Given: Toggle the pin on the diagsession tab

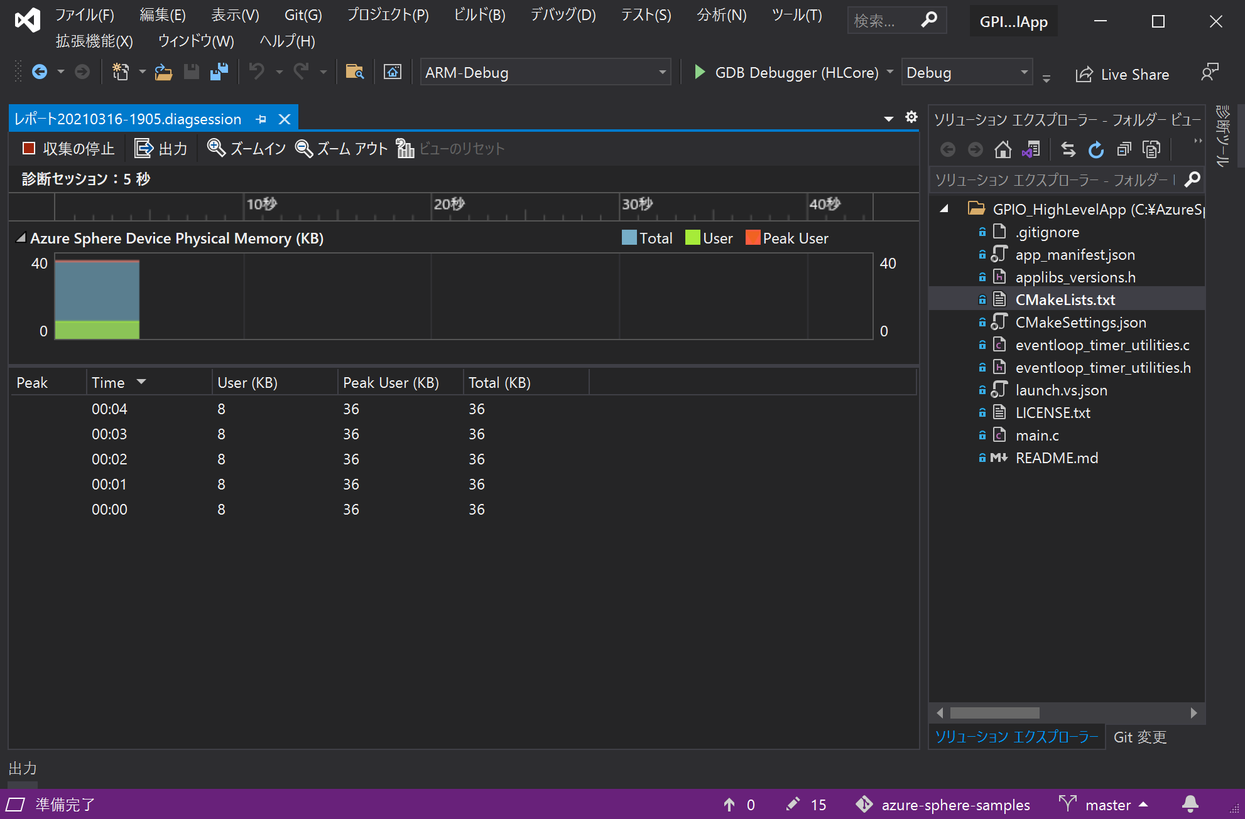Looking at the screenshot, I should (x=261, y=119).
